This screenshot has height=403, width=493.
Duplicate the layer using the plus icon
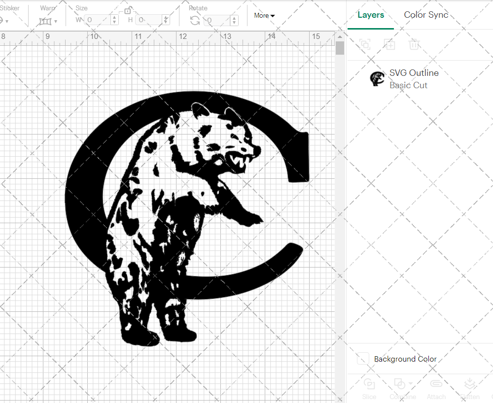(389, 44)
